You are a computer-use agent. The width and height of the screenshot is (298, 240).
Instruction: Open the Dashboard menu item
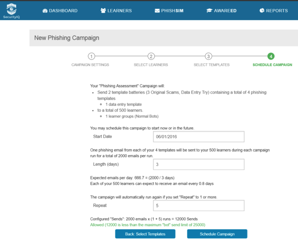[63, 11]
